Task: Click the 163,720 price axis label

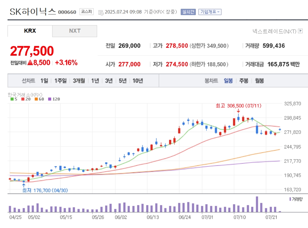Action: [x=293, y=190]
